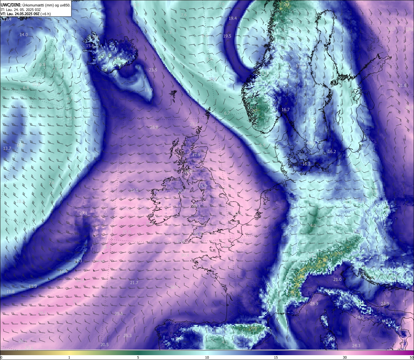Click the 23.9 value label
This screenshot has height=360, width=414.
(385, 303)
